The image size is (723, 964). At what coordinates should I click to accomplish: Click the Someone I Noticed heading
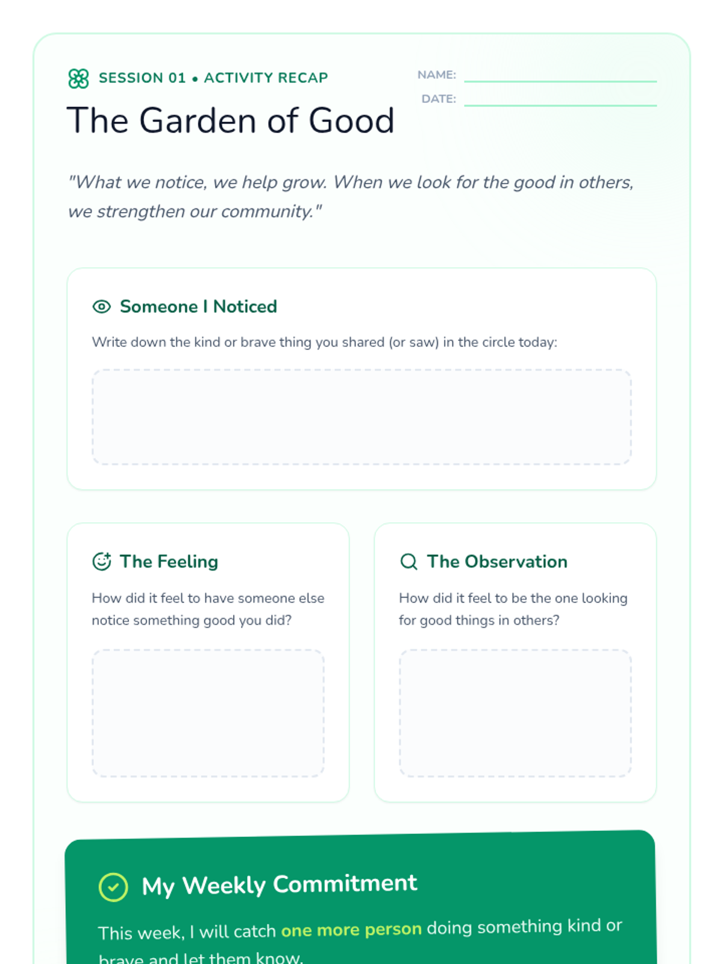(x=198, y=307)
